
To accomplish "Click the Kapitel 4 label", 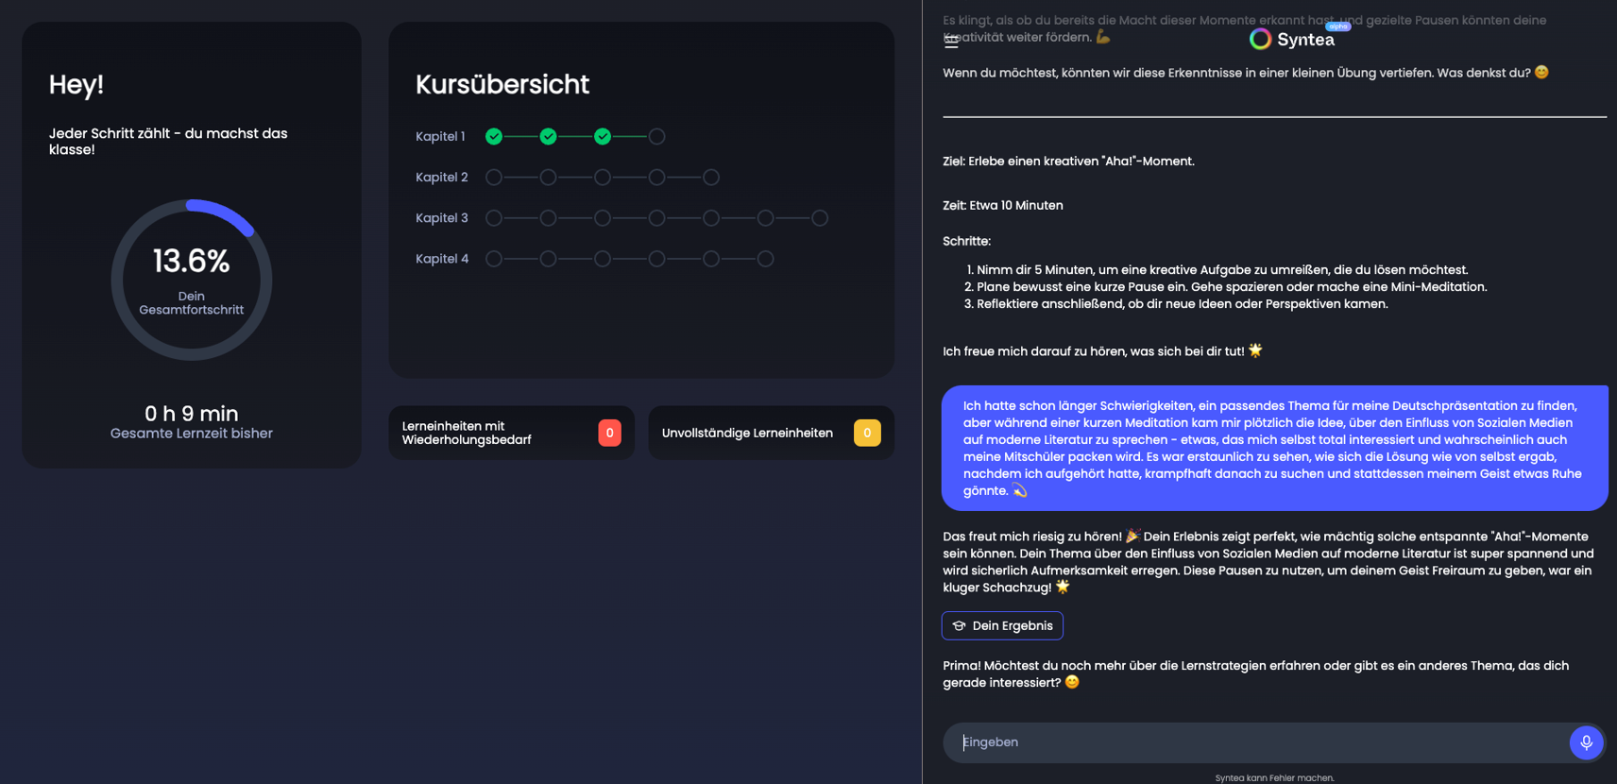I will pyautogui.click(x=442, y=259).
